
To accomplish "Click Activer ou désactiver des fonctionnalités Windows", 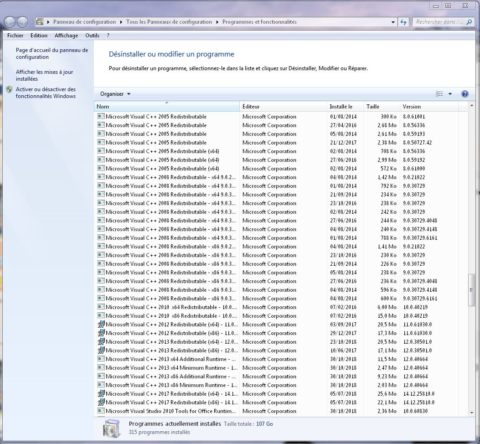I will pyautogui.click(x=46, y=93).
